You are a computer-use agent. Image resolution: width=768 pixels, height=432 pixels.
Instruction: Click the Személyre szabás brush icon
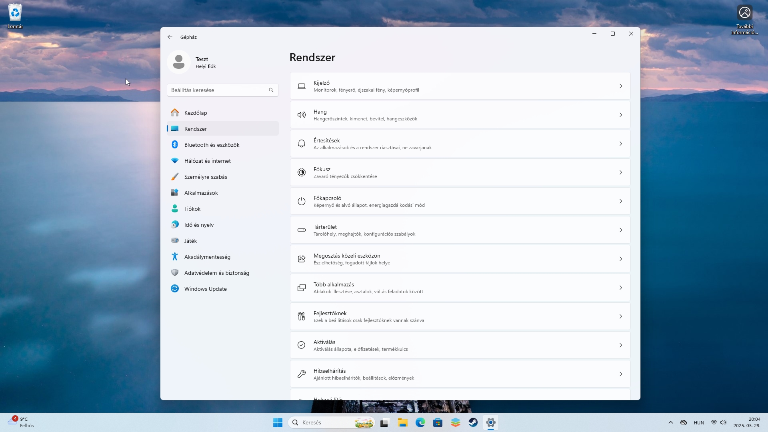point(175,177)
